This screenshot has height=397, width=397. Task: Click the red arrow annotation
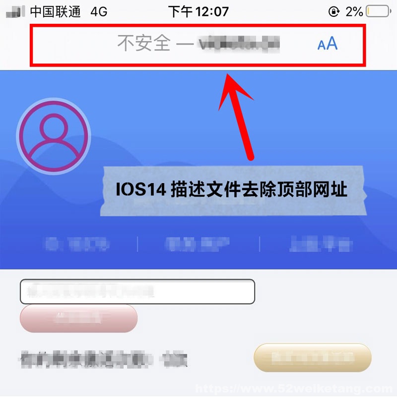[236, 117]
